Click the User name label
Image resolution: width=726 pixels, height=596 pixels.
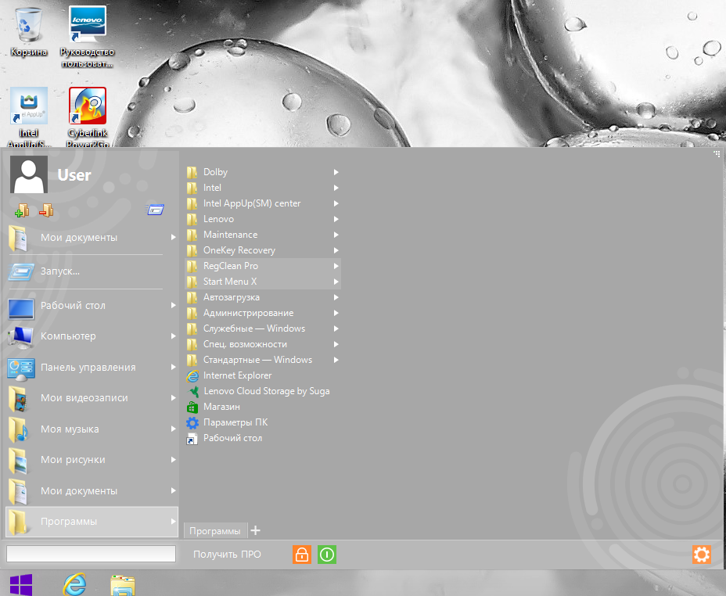(74, 175)
